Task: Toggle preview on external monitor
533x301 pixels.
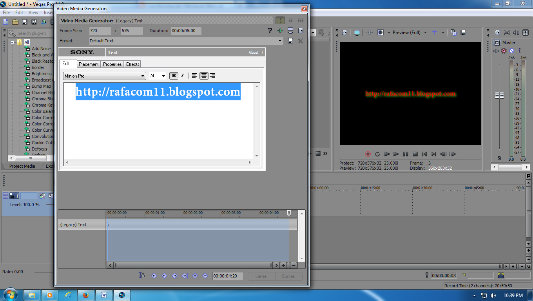Action: 357,33
